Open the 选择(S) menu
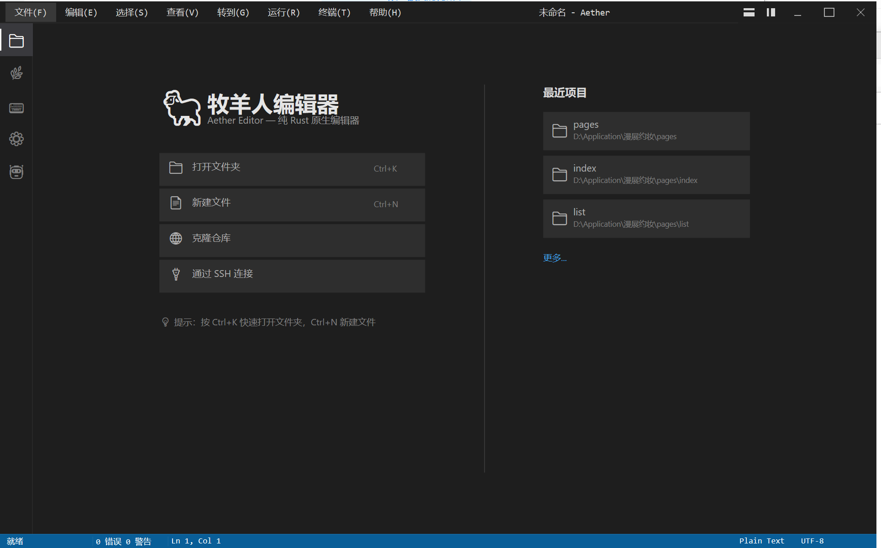 pyautogui.click(x=132, y=12)
